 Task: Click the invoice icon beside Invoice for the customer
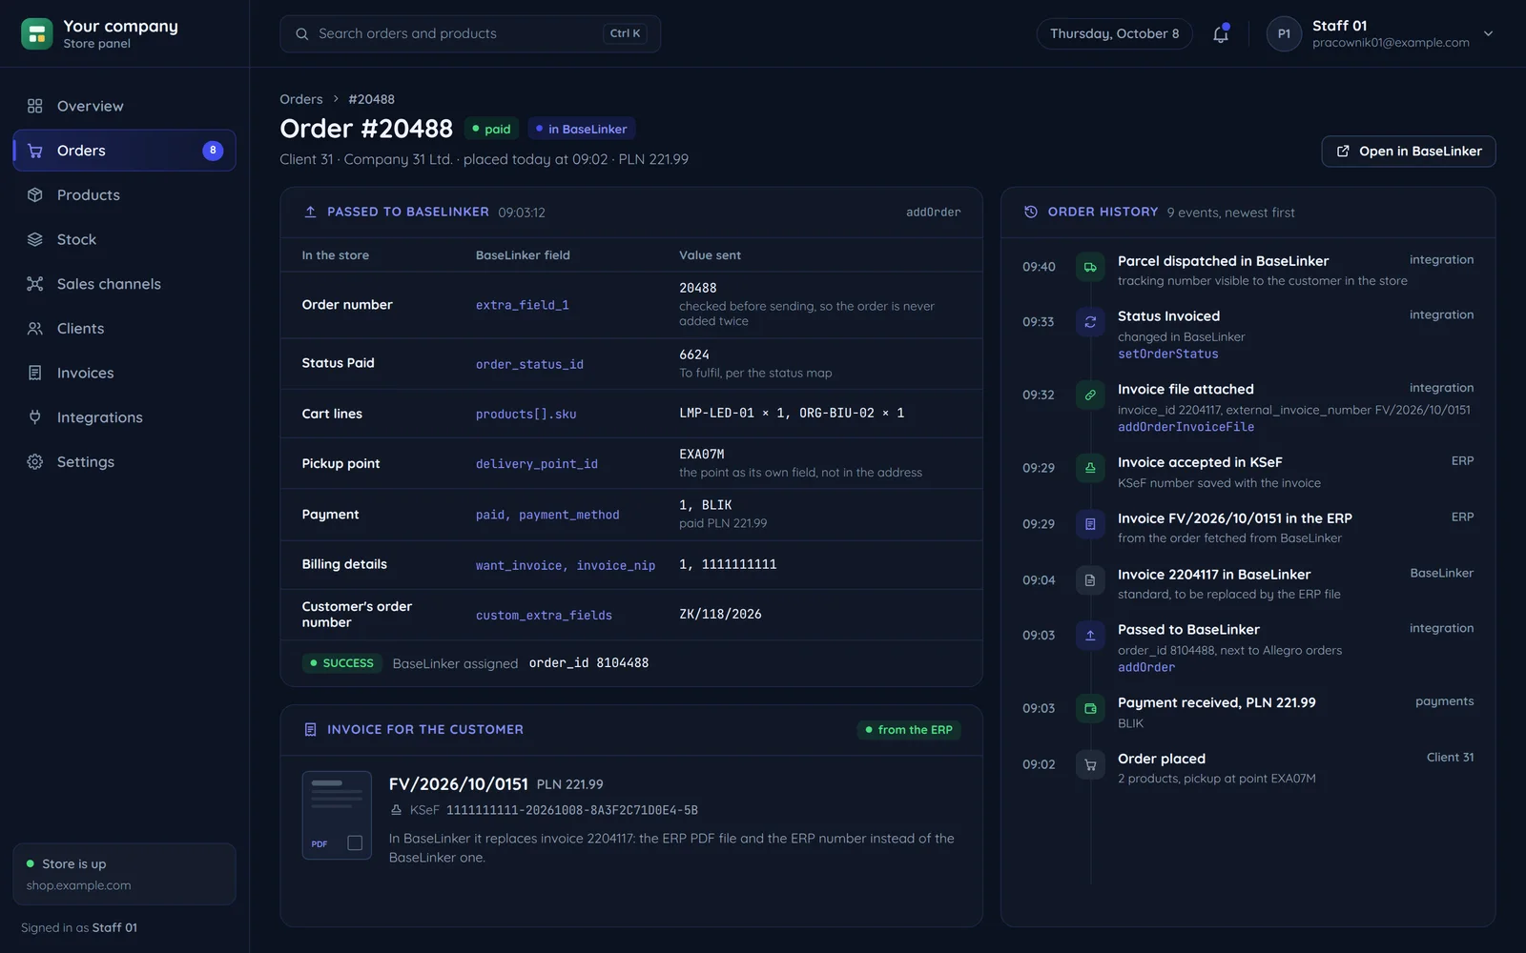click(x=310, y=730)
